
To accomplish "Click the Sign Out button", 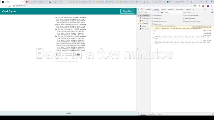I will [127, 11].
